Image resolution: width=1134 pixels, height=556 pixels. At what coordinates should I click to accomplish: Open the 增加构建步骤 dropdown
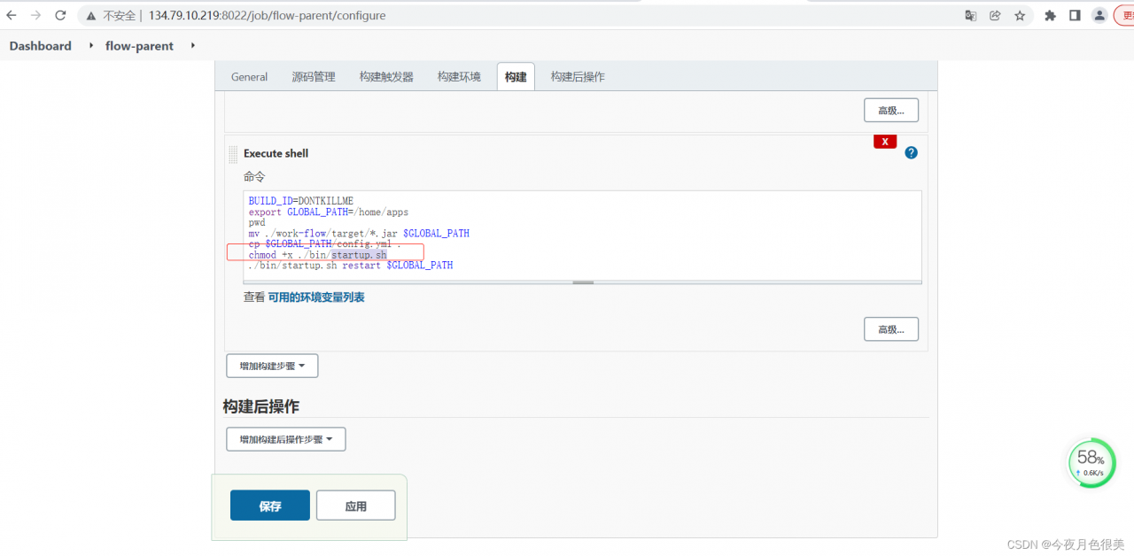pyautogui.click(x=272, y=366)
